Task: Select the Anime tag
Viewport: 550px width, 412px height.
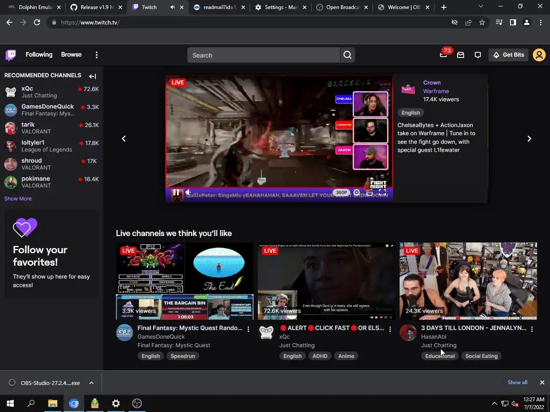Action: (x=346, y=356)
